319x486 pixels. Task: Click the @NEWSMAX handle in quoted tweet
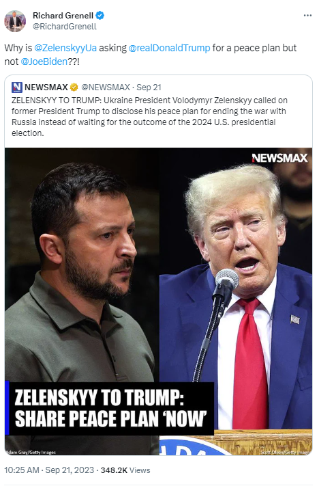click(106, 87)
